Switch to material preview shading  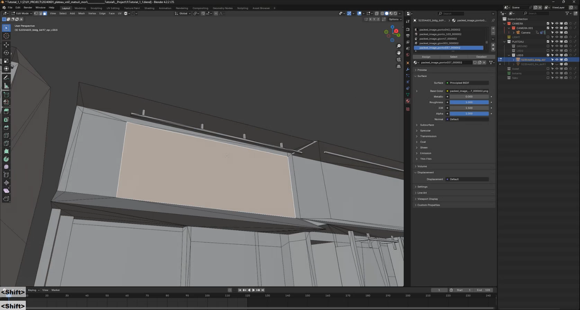(391, 13)
